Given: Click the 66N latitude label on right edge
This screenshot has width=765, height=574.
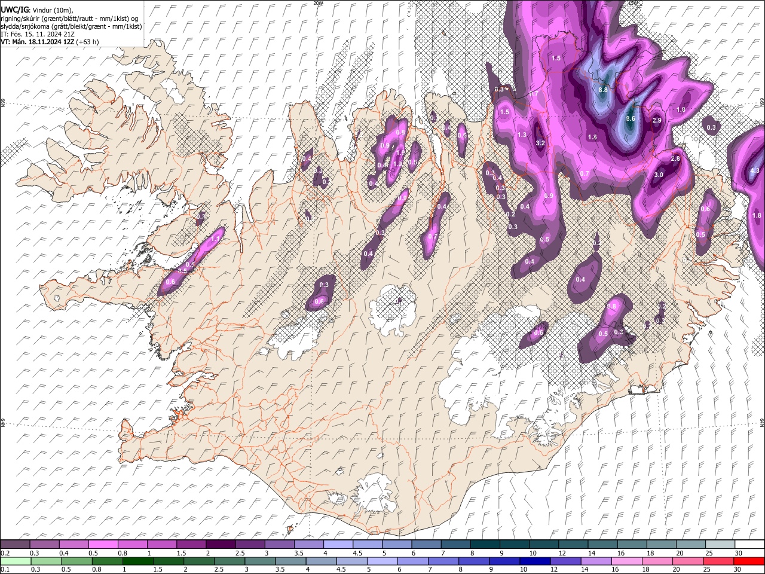Looking at the screenshot, I should (762, 103).
